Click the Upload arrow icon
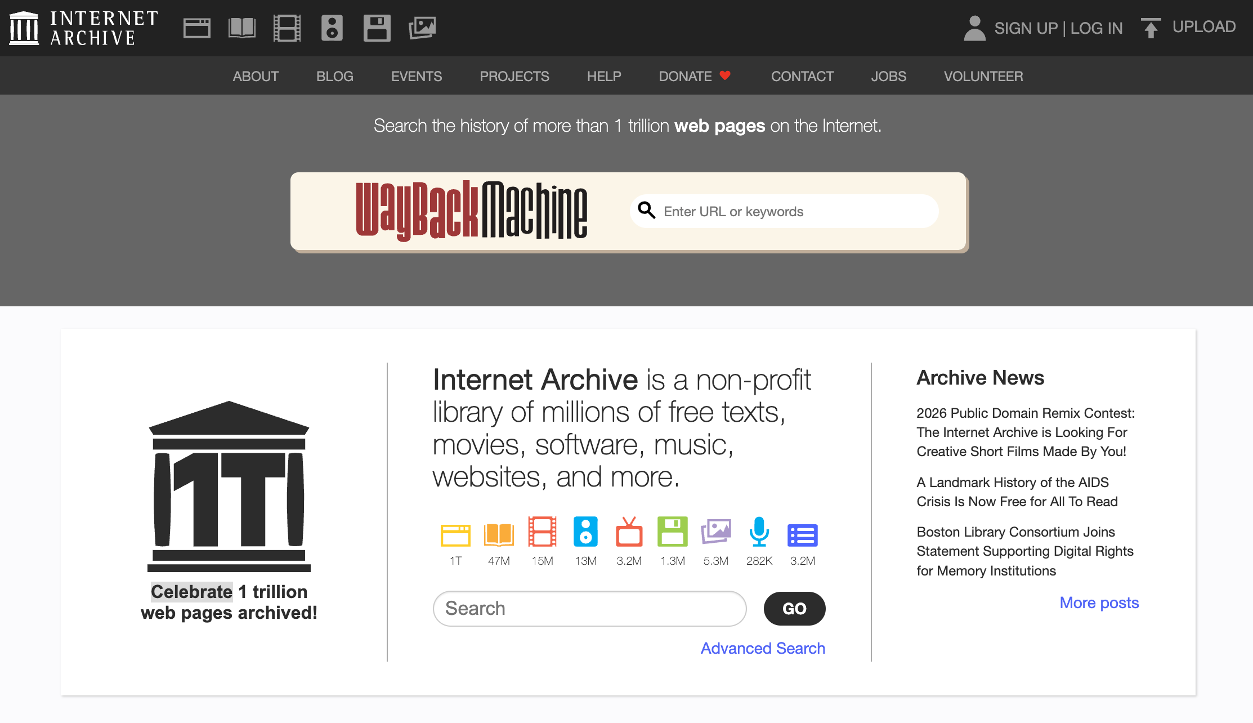This screenshot has width=1253, height=723. pyautogui.click(x=1151, y=27)
